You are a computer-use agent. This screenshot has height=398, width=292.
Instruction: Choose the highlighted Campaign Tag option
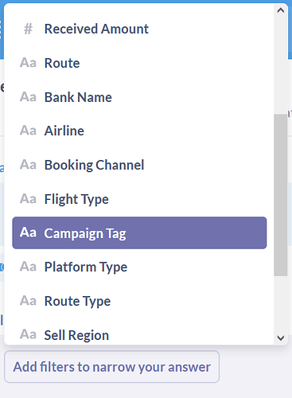[139, 232]
